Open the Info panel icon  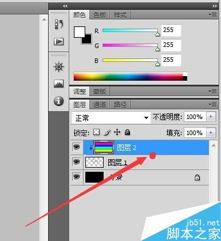tap(58, 101)
